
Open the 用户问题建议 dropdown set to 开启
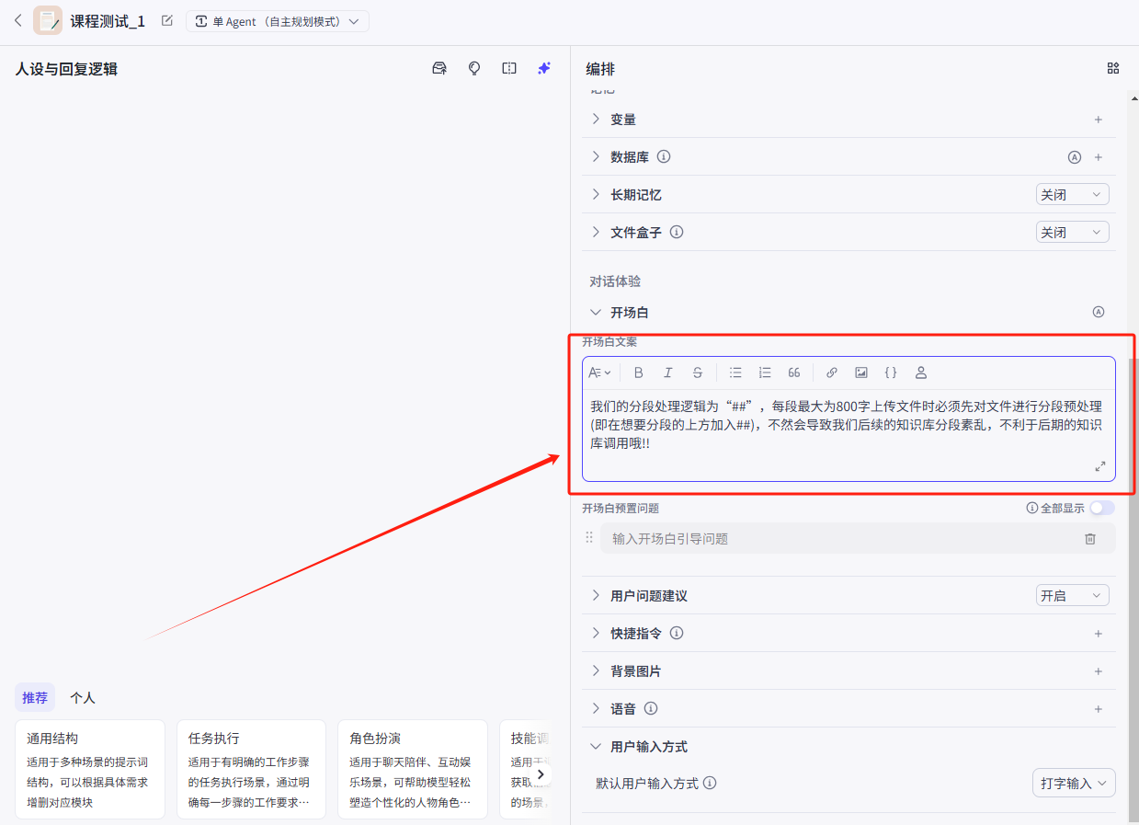pos(1072,596)
